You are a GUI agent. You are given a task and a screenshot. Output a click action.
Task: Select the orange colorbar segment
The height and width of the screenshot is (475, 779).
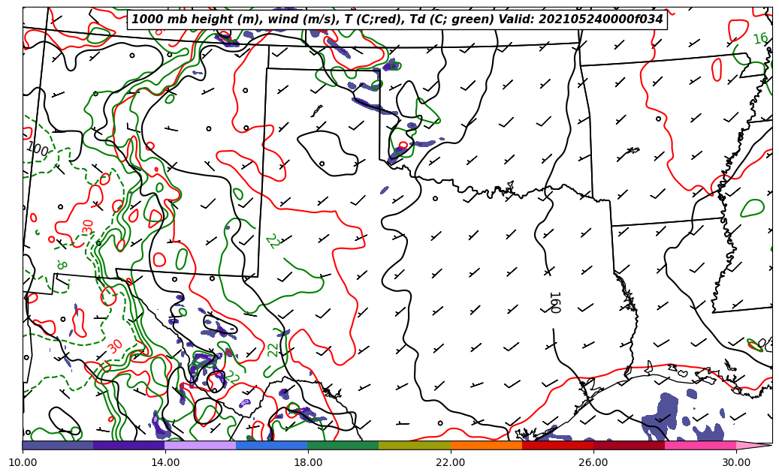tap(486, 445)
